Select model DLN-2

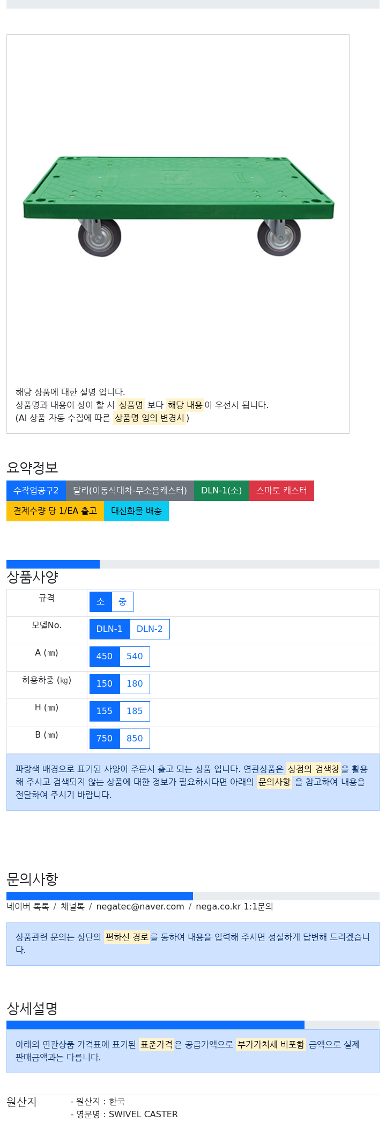[150, 629]
